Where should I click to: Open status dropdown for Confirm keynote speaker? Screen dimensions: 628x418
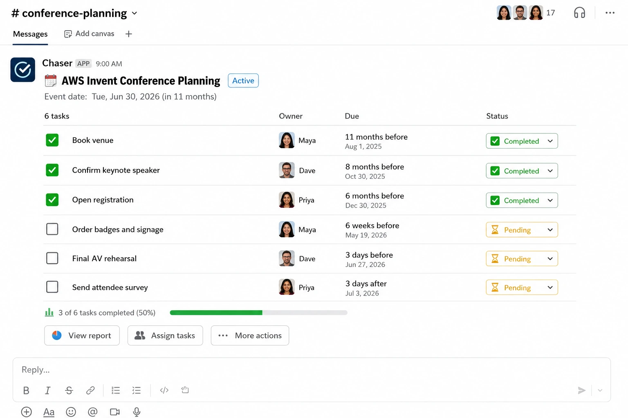coord(522,171)
